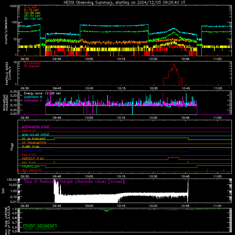Click the Normalized modulation axis title
Image resolution: width=235 pixels, height=235 pixels.
[x=6, y=103]
